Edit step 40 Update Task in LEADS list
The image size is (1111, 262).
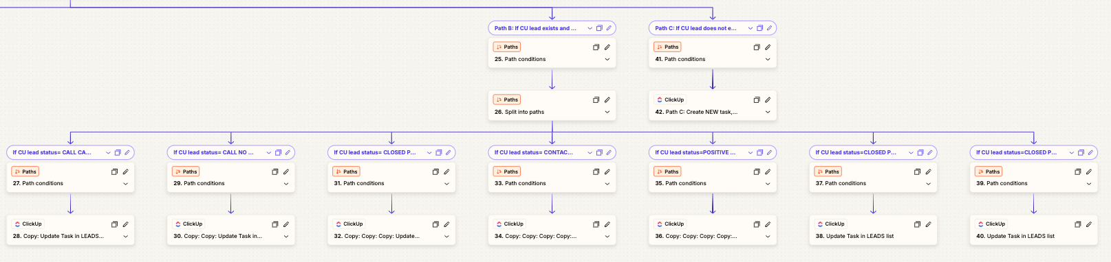1089,224
